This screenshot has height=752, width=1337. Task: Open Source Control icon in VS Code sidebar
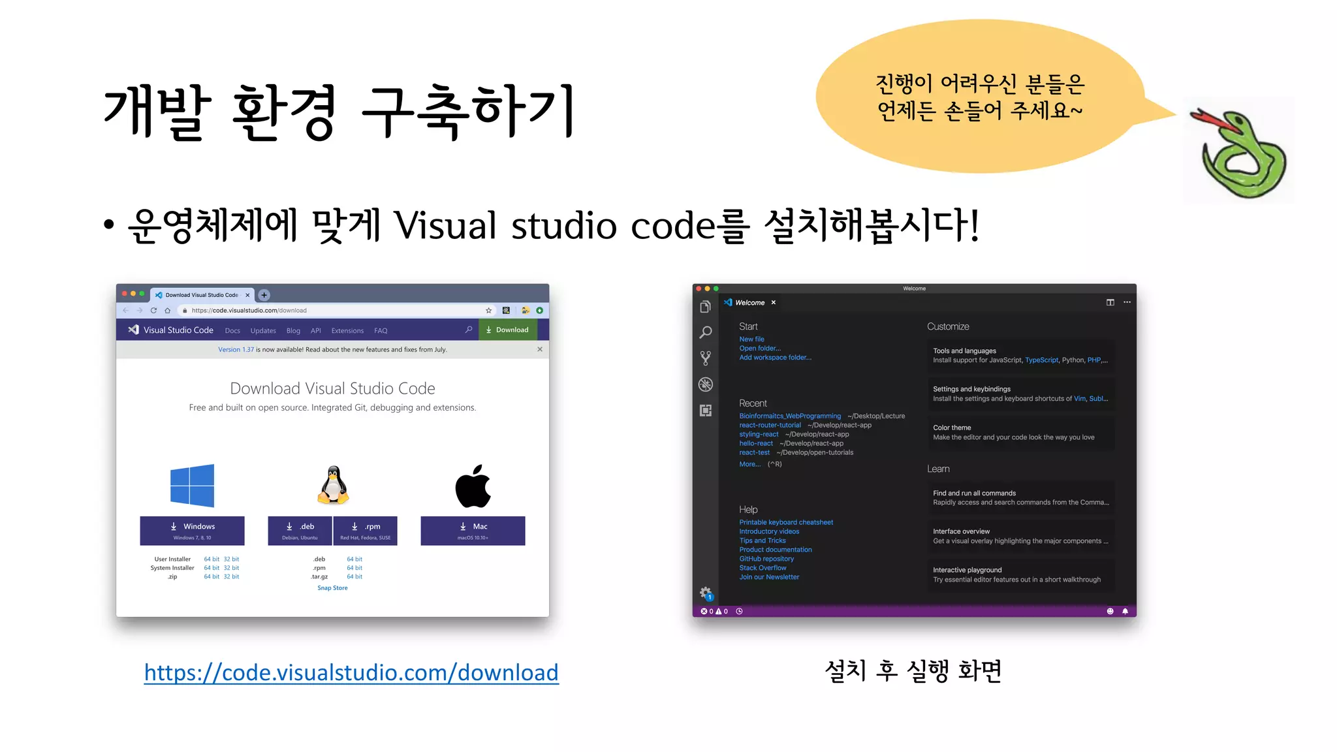tap(705, 358)
